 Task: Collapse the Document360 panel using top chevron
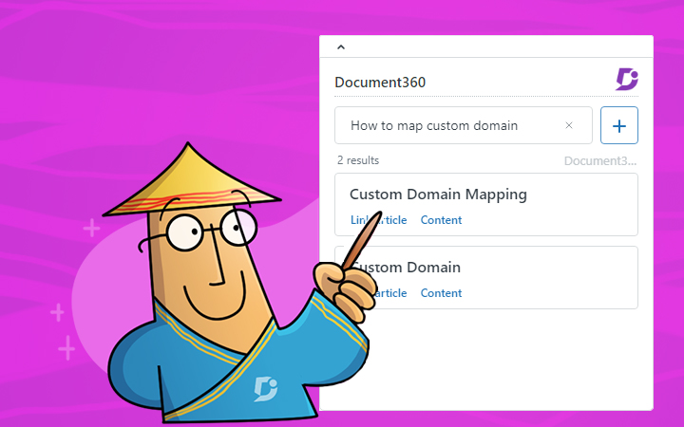pos(341,46)
